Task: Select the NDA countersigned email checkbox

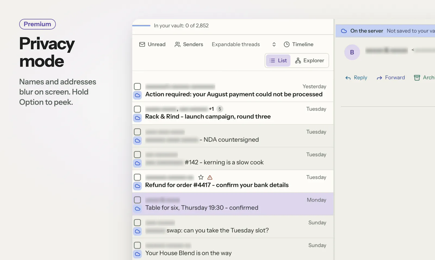Action: tap(137, 132)
